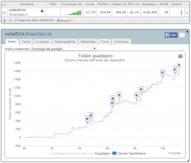The height and width of the screenshot is (163, 191).
Task: Click the green Modulo form bar
Action: click(x=181, y=13)
